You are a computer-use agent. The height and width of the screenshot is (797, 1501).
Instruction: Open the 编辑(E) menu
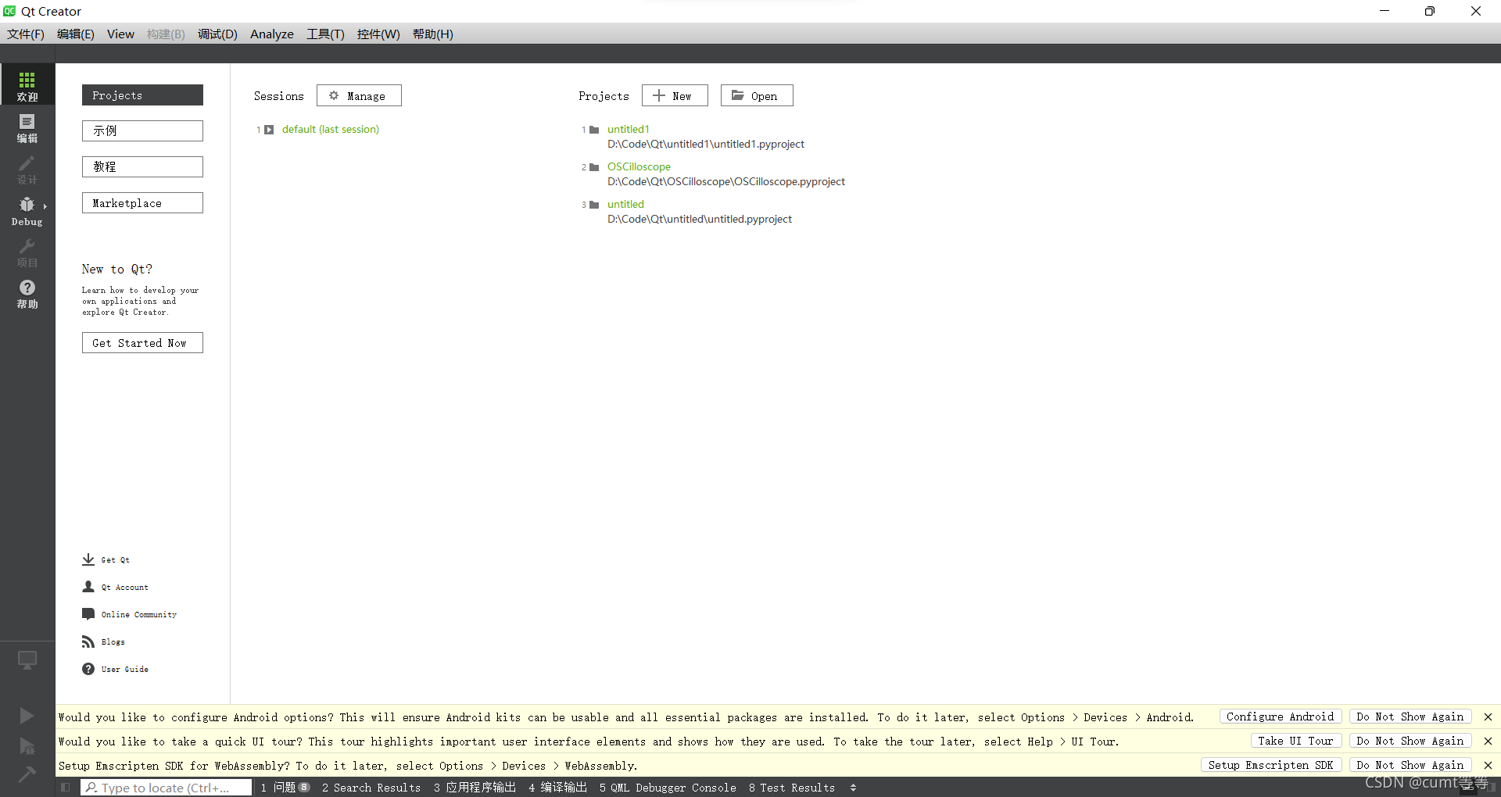76,34
